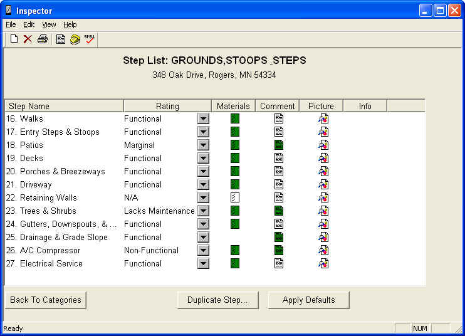Open green Comment icon for 26. A/C Compressor
The height and width of the screenshot is (336, 465).
pyautogui.click(x=279, y=250)
